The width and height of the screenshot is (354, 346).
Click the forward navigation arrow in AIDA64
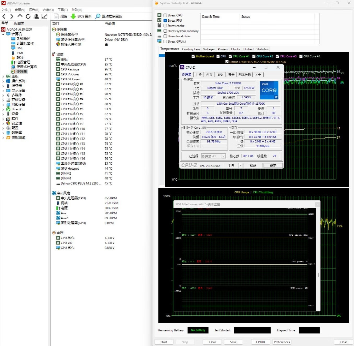pos(11,16)
